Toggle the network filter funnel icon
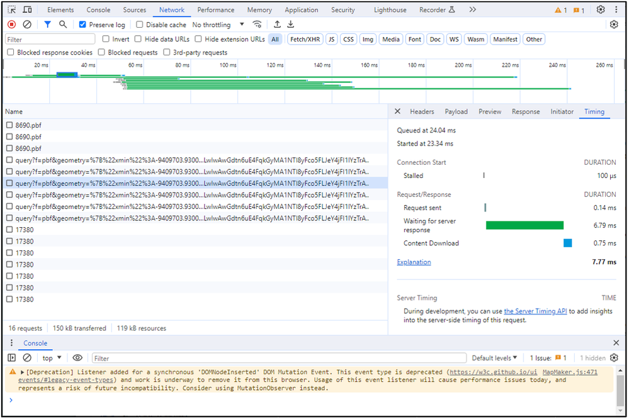 tap(47, 25)
